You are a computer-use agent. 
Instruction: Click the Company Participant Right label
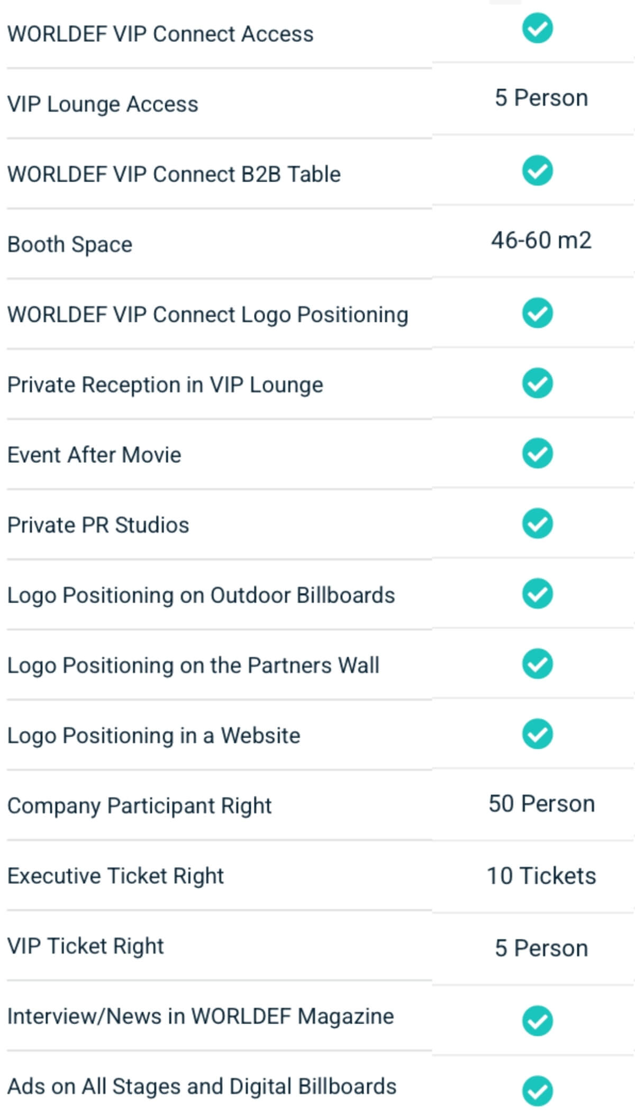[139, 806]
